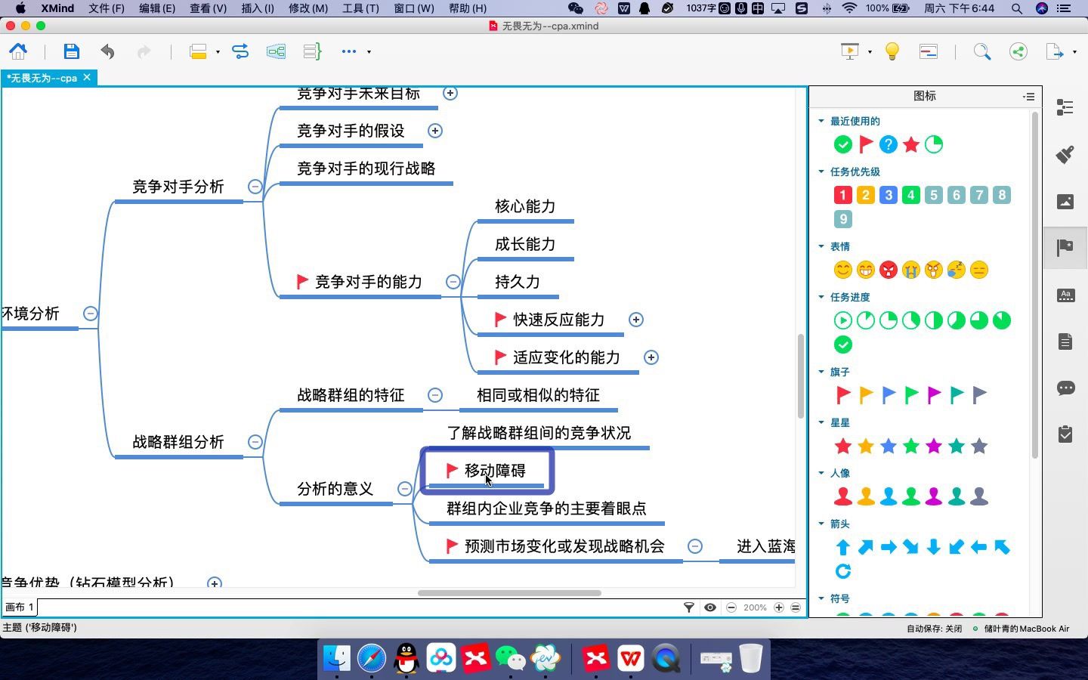Click zoom out minus button

coord(731,607)
